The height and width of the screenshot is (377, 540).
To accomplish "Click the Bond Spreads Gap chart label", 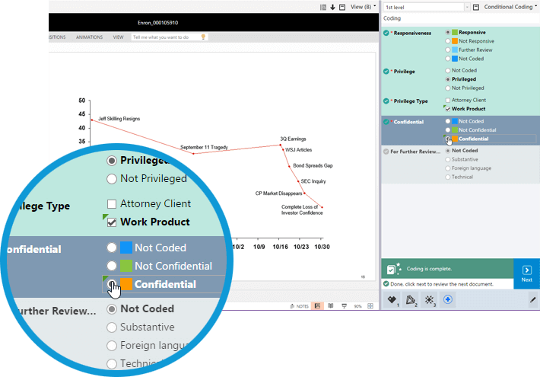I will pos(313,165).
